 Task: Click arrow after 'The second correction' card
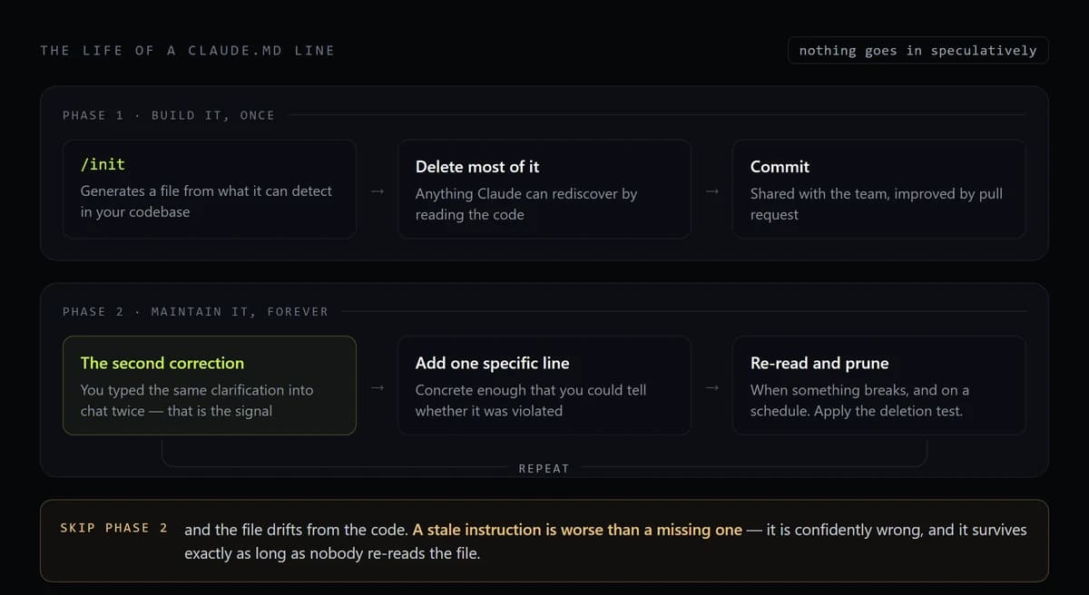pos(378,387)
